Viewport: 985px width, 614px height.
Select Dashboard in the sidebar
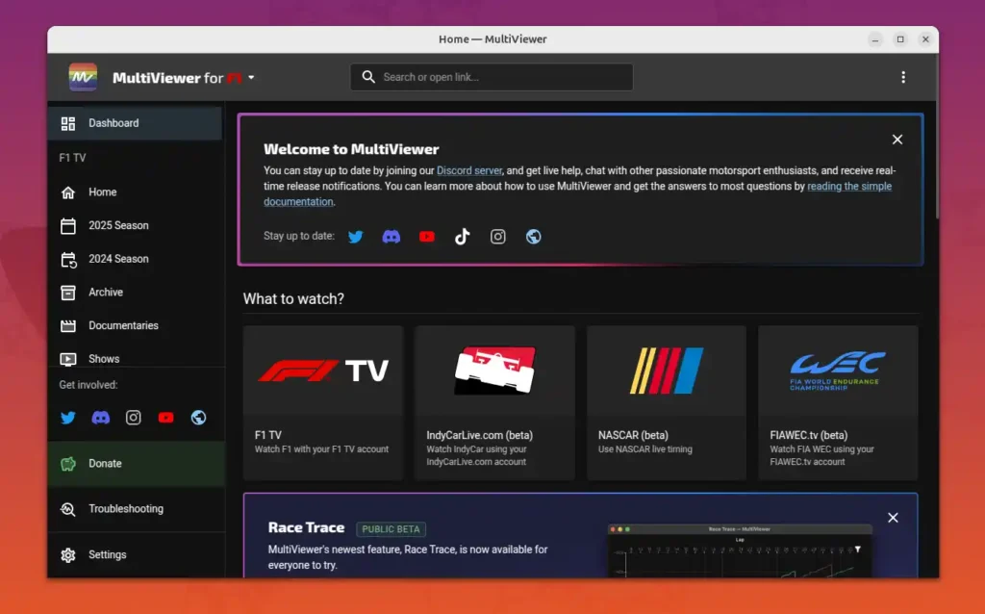tap(114, 123)
